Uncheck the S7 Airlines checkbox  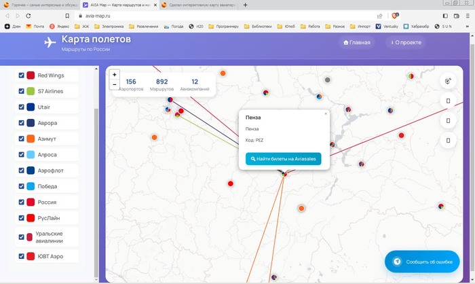(x=22, y=91)
